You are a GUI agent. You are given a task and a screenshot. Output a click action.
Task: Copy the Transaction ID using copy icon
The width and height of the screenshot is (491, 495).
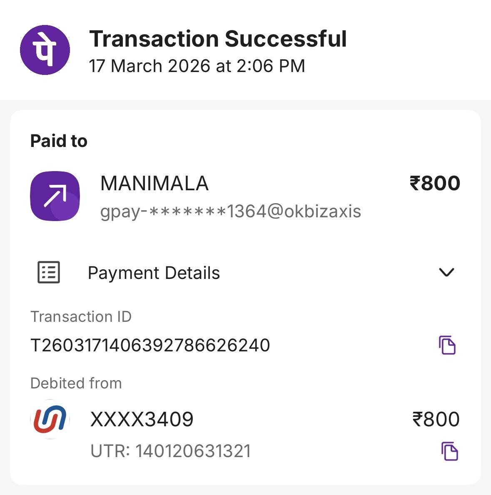pos(447,345)
